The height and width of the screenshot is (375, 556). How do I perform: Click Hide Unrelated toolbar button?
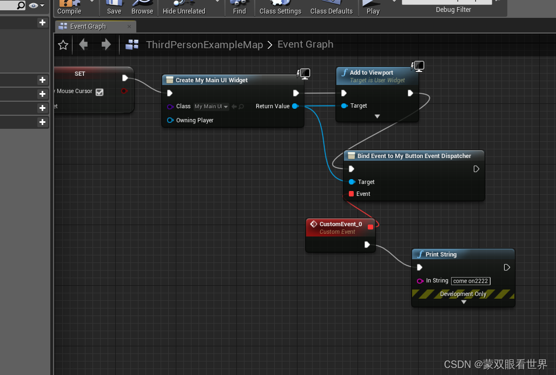click(x=184, y=8)
